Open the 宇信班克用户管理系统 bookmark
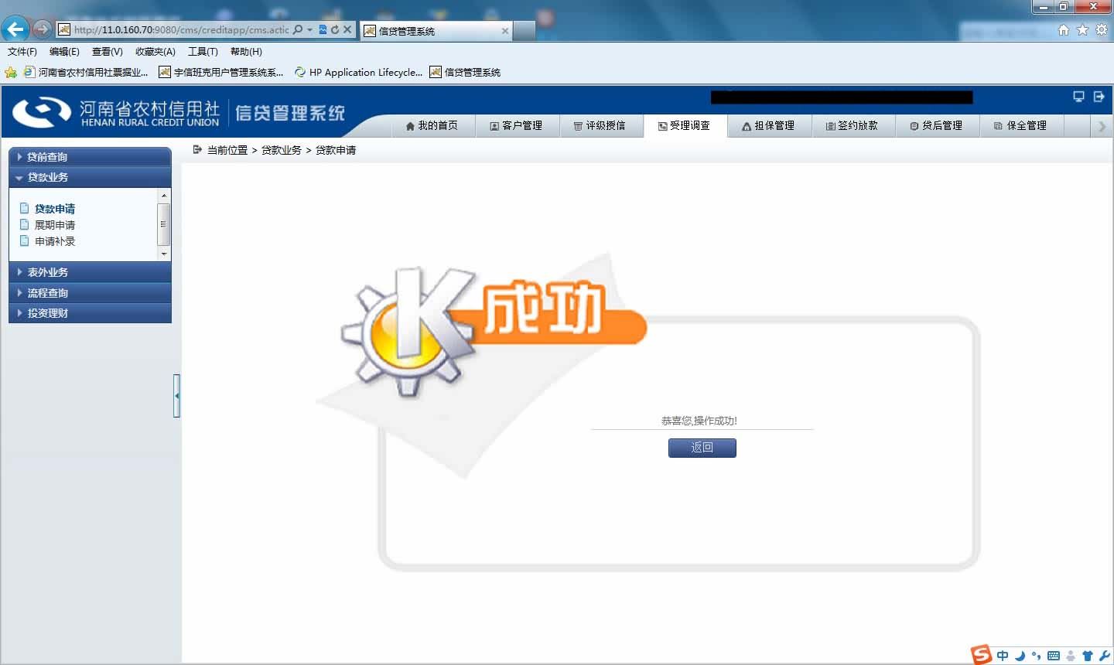The image size is (1114, 665). pos(220,72)
